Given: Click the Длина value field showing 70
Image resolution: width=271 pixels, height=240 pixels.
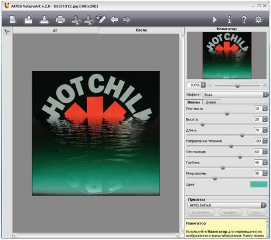Looking at the screenshot, I should click(258, 130).
